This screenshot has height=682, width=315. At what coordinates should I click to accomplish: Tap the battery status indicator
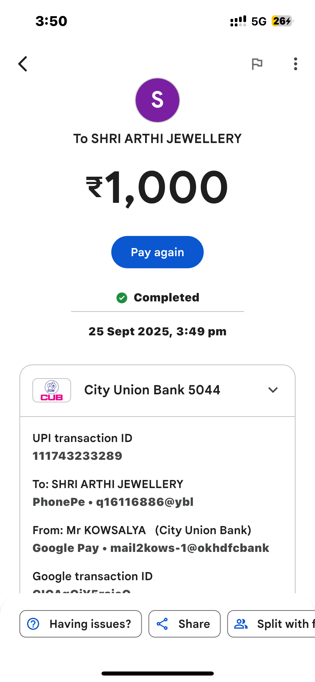tap(282, 21)
